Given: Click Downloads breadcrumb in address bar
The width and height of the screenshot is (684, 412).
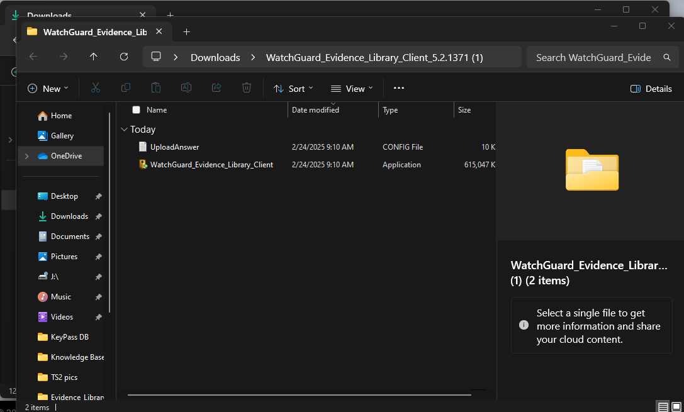Looking at the screenshot, I should click(x=215, y=57).
